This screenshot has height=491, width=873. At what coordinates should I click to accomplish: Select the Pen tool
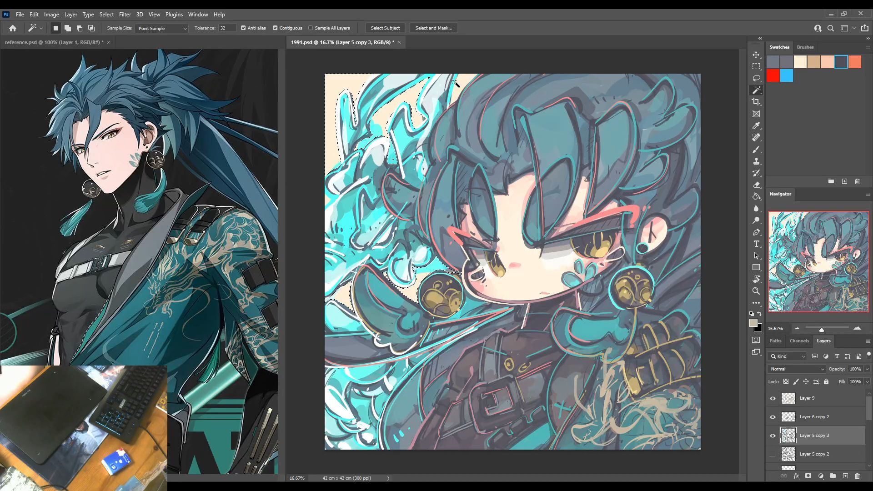coord(756,232)
